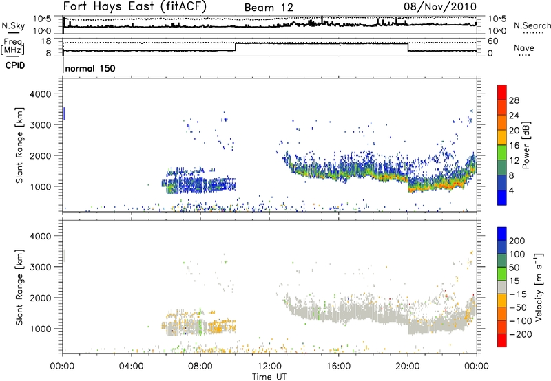Click the '08:00' time axis tick
Image resolution: width=551 pixels, height=381 pixels.
200,367
